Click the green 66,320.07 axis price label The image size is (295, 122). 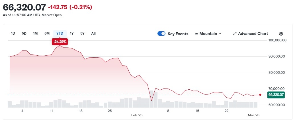coord(276,95)
